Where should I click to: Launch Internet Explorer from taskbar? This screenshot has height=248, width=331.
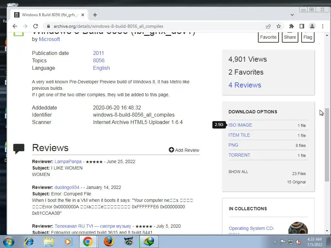tap(29, 242)
